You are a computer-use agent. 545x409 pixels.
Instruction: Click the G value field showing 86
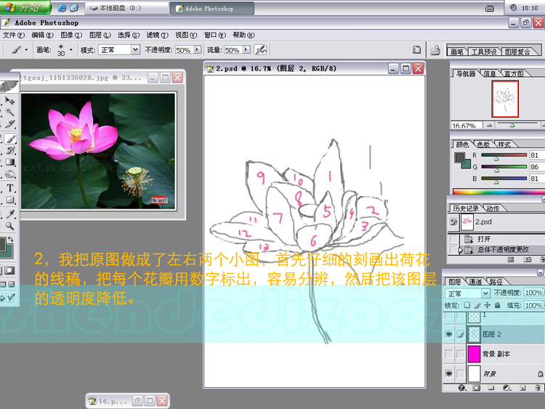point(536,167)
